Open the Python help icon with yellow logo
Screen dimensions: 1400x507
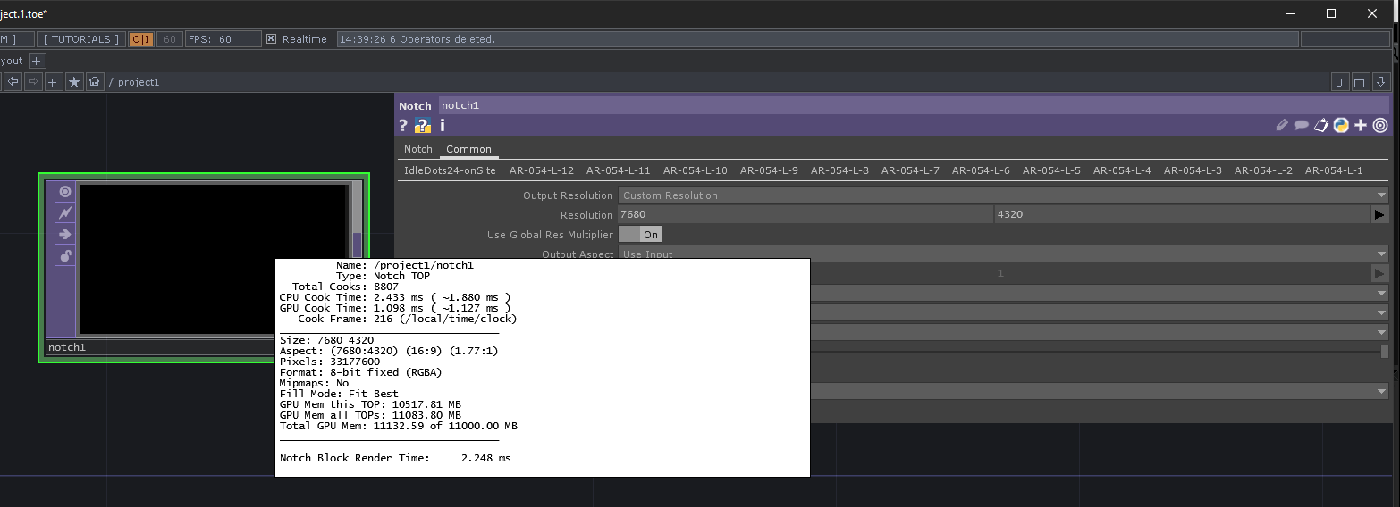[x=423, y=126]
